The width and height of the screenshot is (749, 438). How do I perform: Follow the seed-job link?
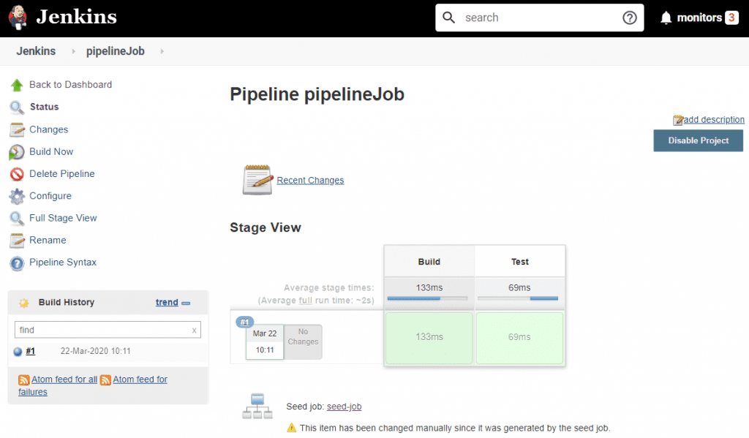pyautogui.click(x=344, y=407)
